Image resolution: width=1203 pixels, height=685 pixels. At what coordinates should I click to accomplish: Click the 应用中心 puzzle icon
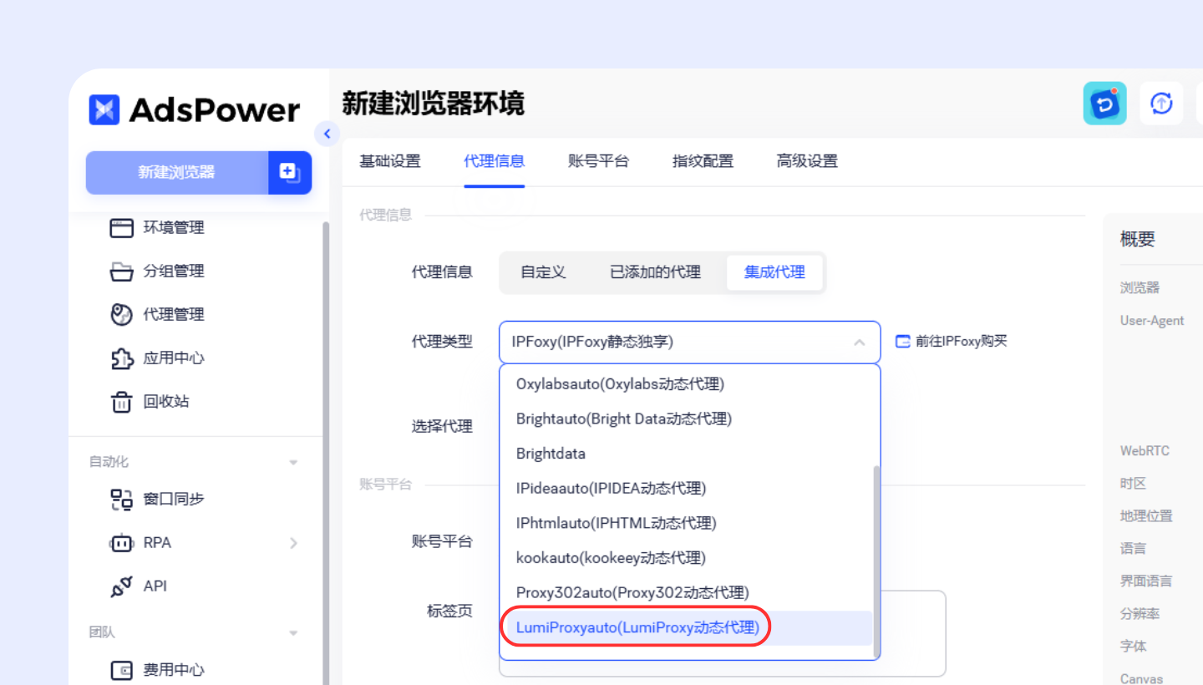tap(122, 358)
